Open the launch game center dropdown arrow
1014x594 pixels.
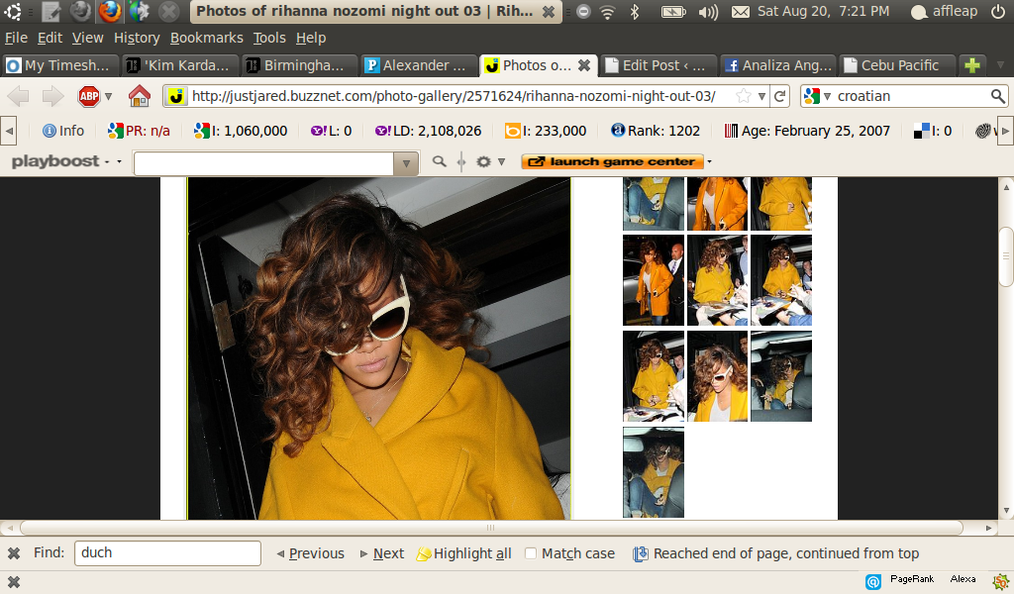click(709, 161)
